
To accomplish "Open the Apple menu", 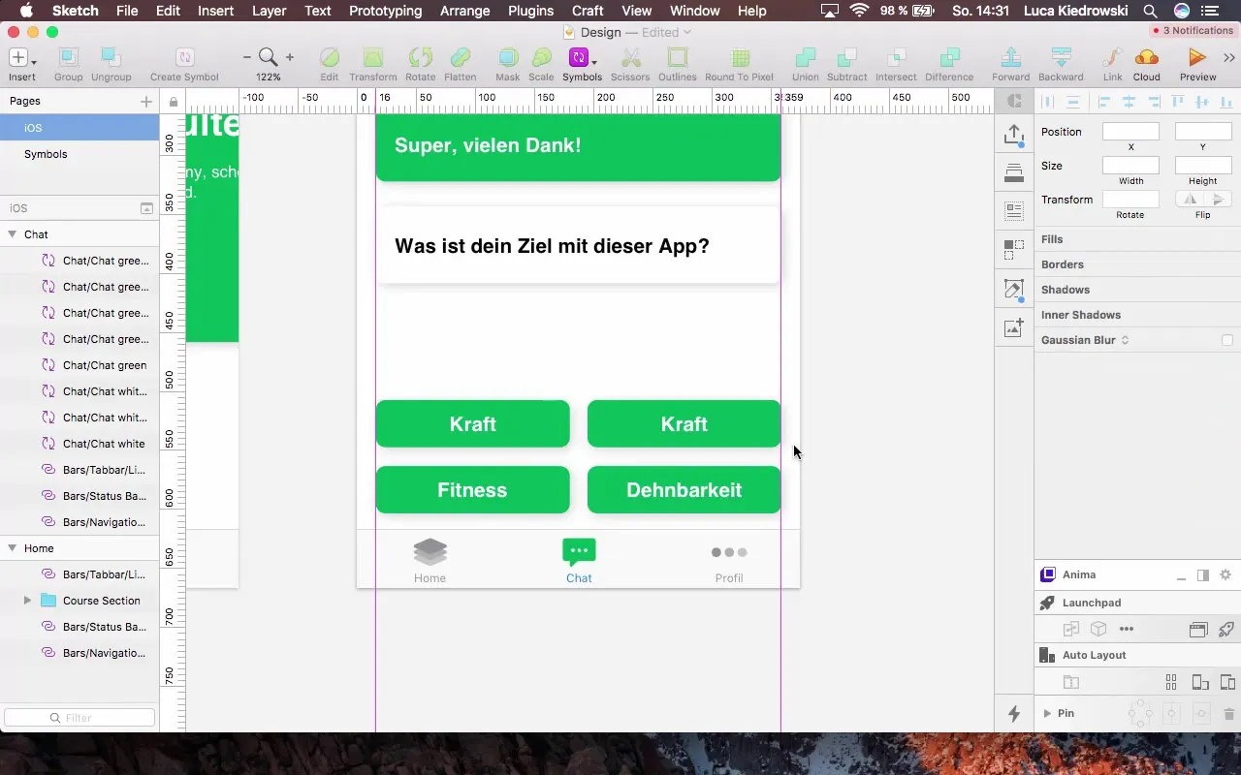I will pos(27,11).
